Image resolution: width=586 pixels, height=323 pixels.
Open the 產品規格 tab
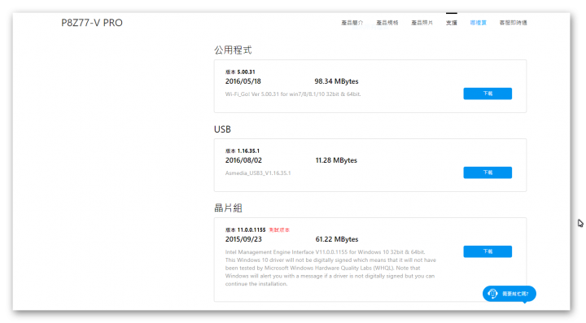pos(387,23)
